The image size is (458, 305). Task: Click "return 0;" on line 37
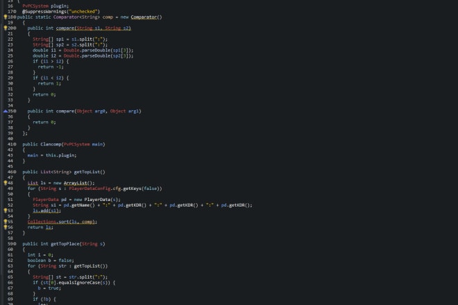44,122
